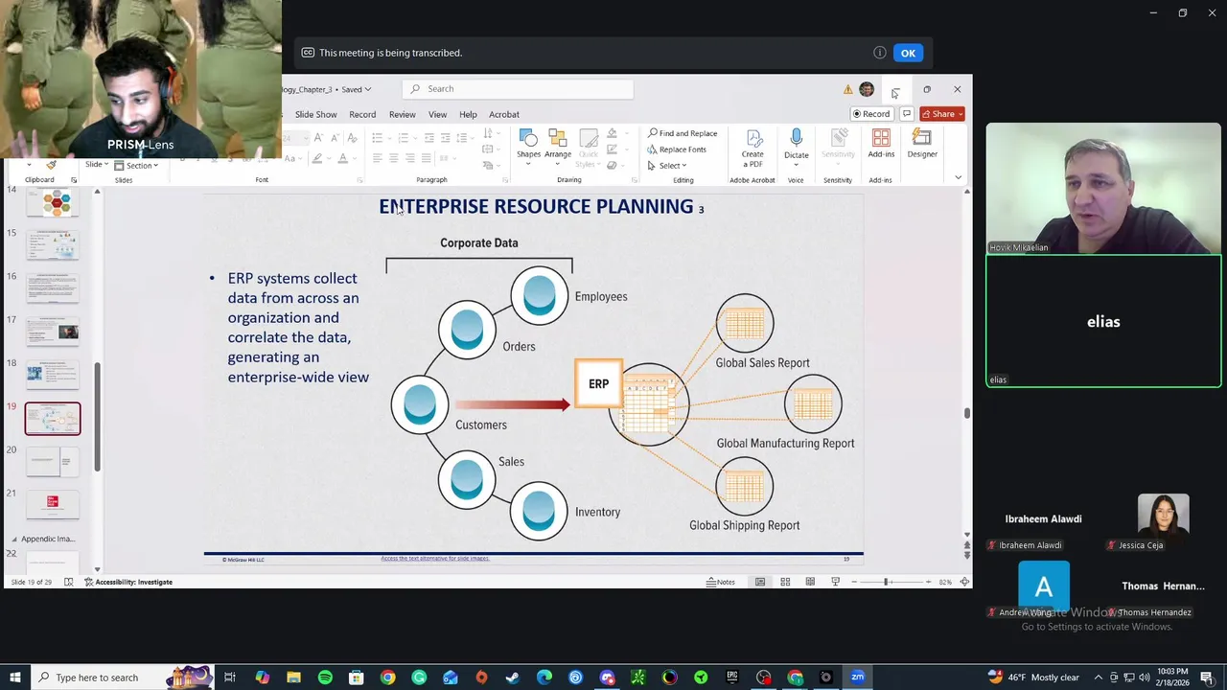Click OK on the transcription notice
1227x690 pixels.
coord(908,53)
